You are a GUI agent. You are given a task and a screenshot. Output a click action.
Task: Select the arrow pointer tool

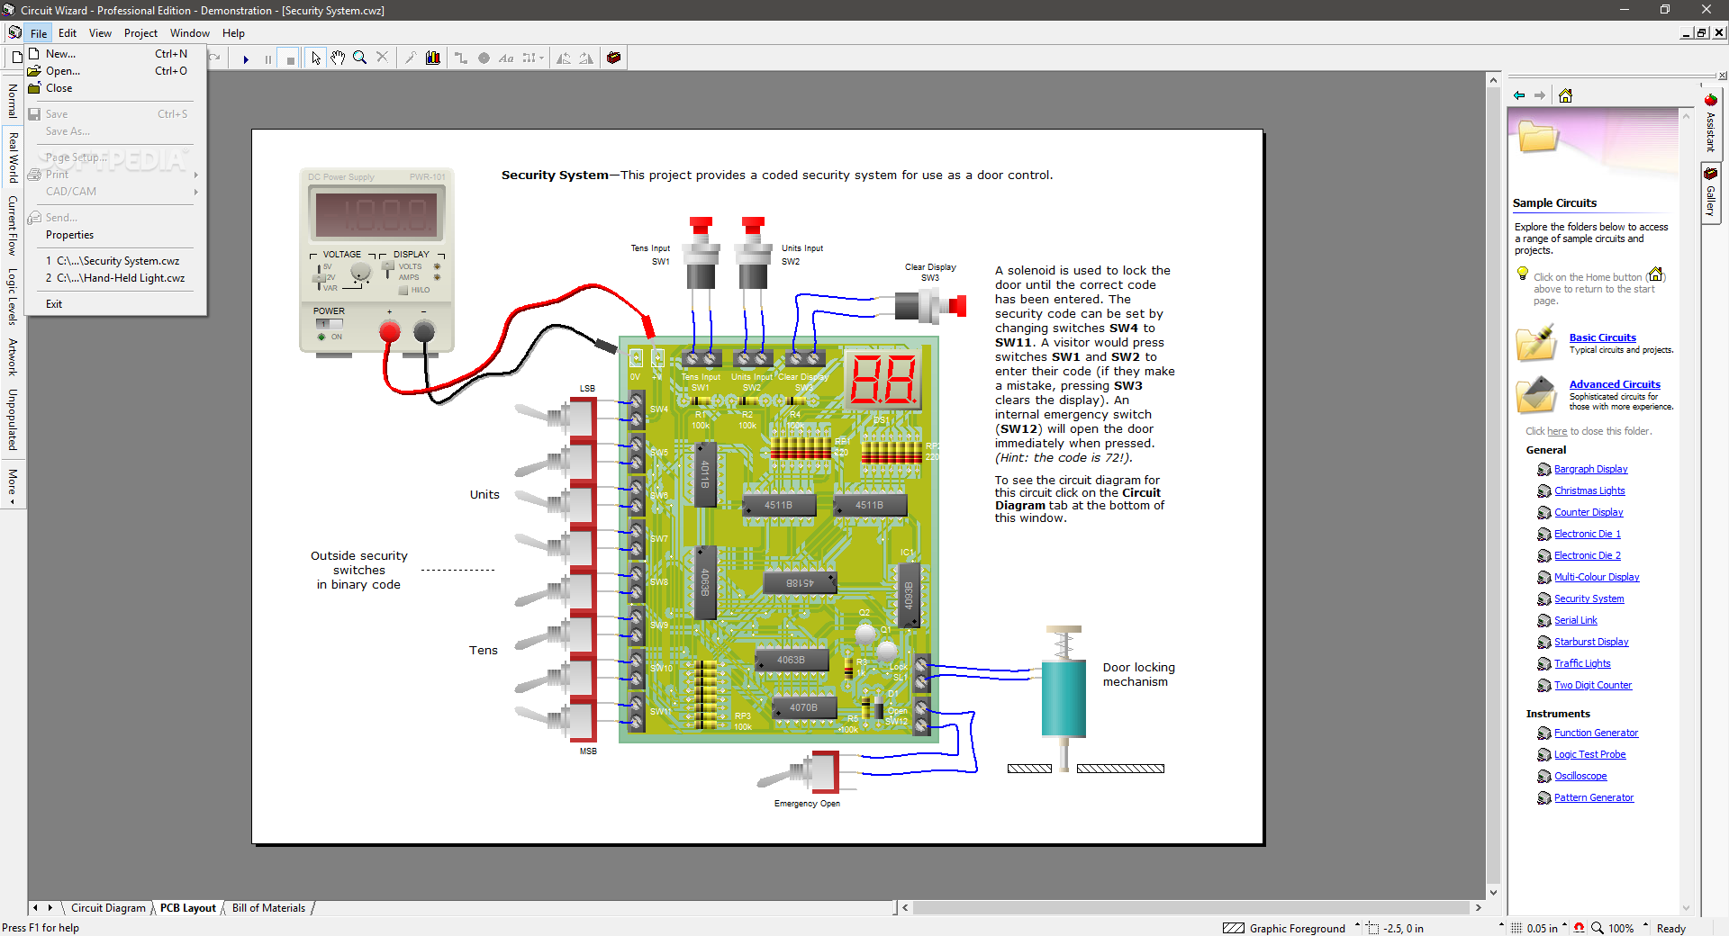click(x=315, y=58)
